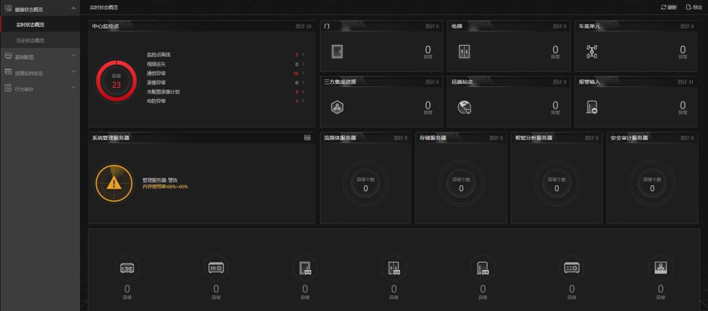Click the third-party integrated resource (三方集成资源) icon
708x311 pixels.
(338, 107)
